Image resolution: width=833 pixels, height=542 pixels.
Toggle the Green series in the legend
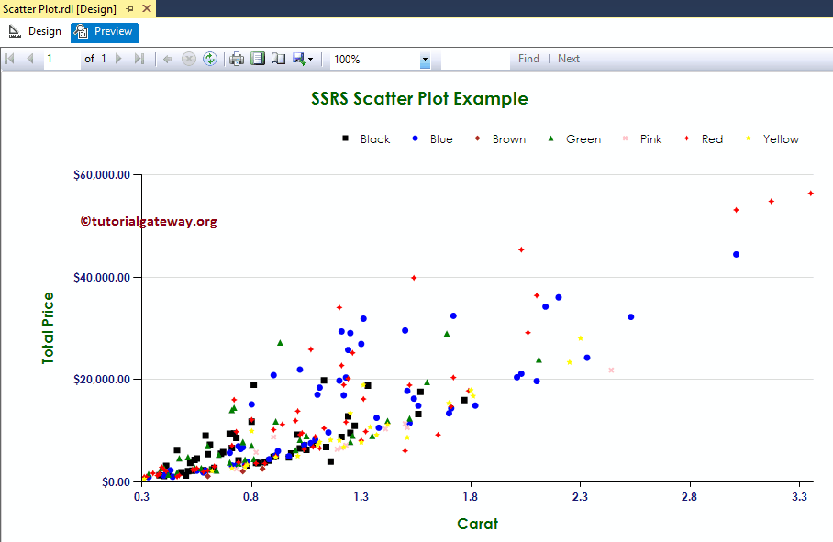(x=583, y=138)
